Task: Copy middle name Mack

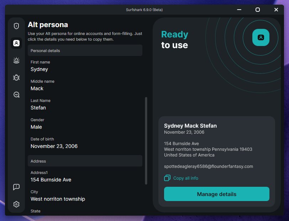Action: point(37,88)
